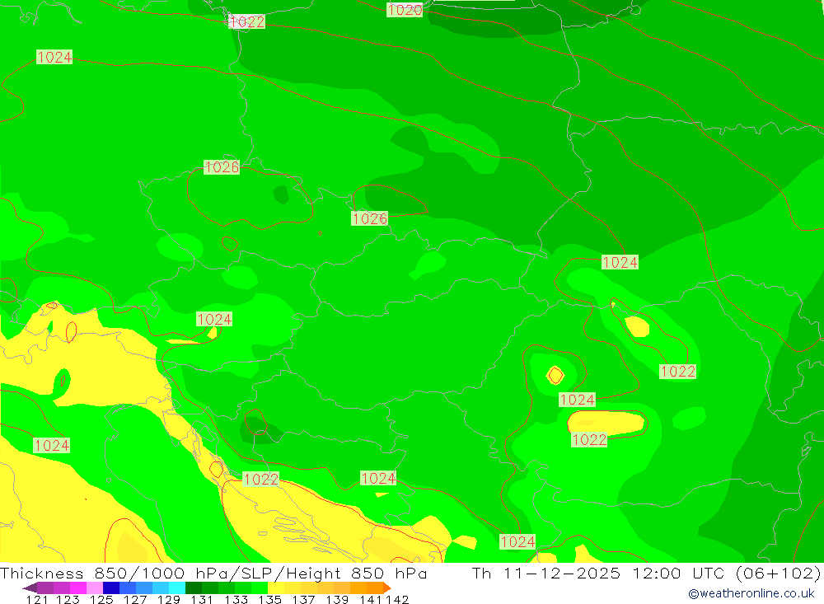Click the darkest green legend swatch

(x=194, y=588)
